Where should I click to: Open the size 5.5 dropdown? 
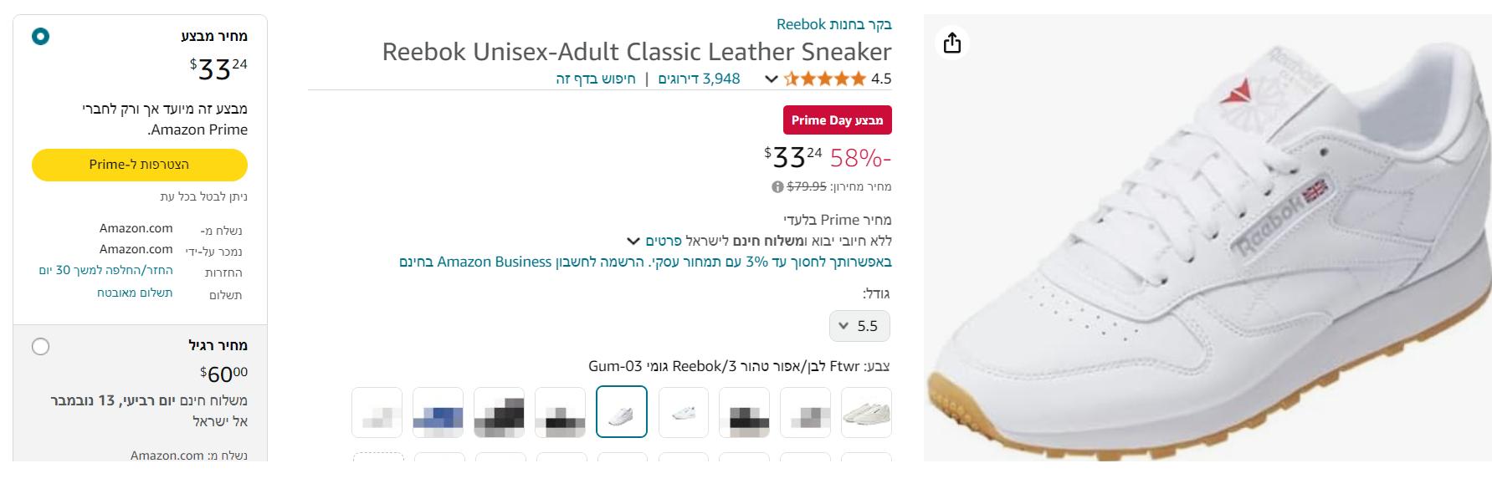(859, 326)
